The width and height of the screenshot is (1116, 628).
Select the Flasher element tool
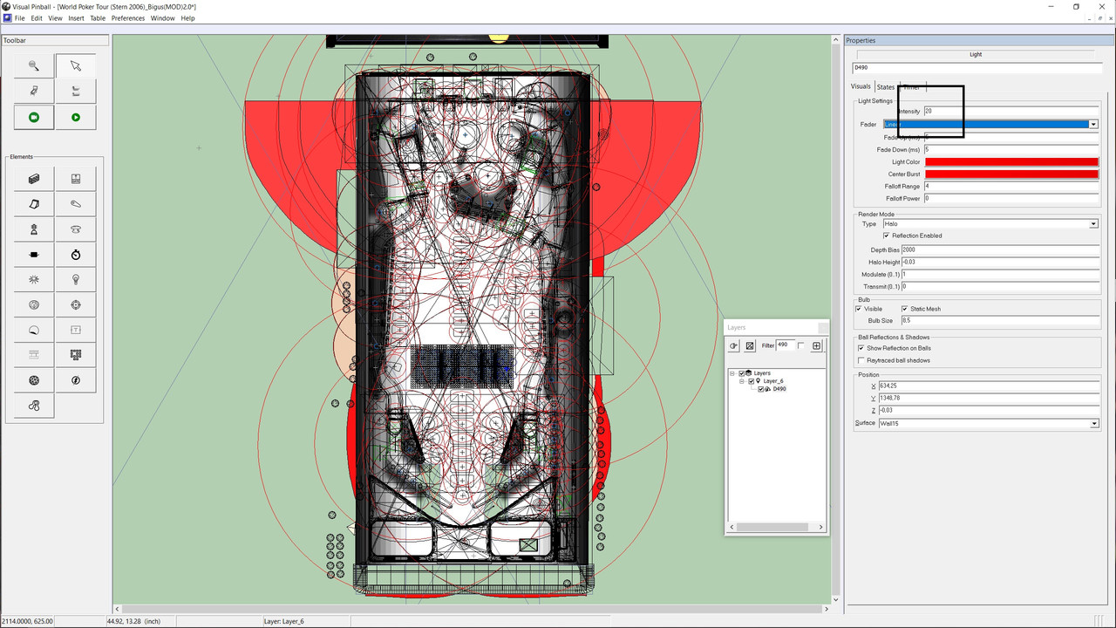(76, 380)
